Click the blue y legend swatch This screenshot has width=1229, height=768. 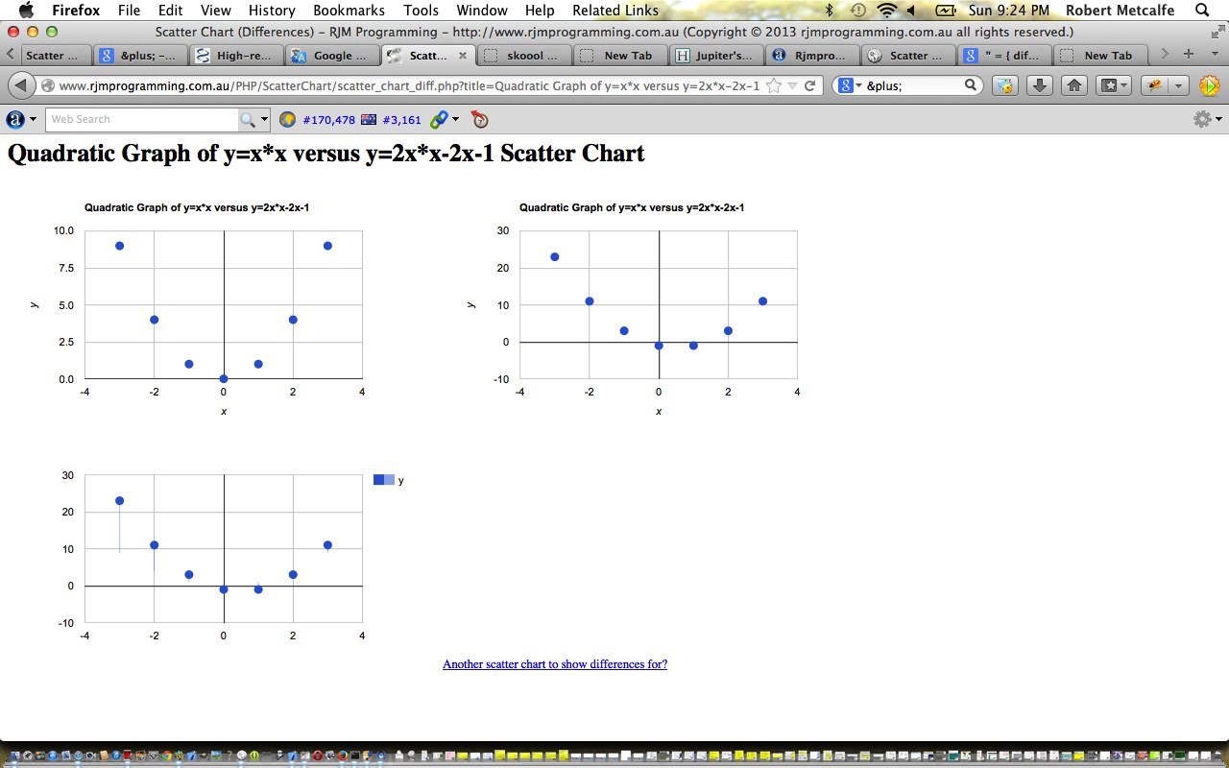[383, 480]
